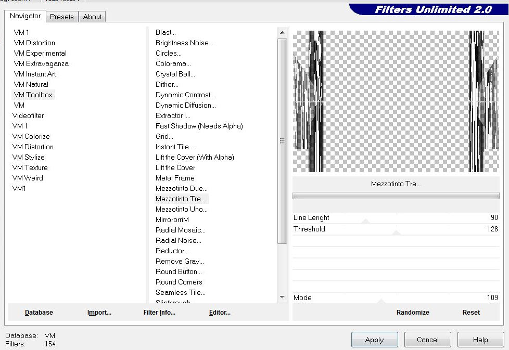Image resolution: width=509 pixels, height=350 pixels.
Task: Select the Videofilter category
Action: point(28,115)
